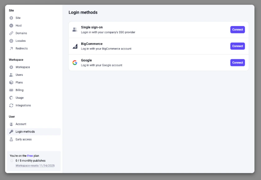
Task: Select the Site settings gear icon
Action: click(11, 18)
